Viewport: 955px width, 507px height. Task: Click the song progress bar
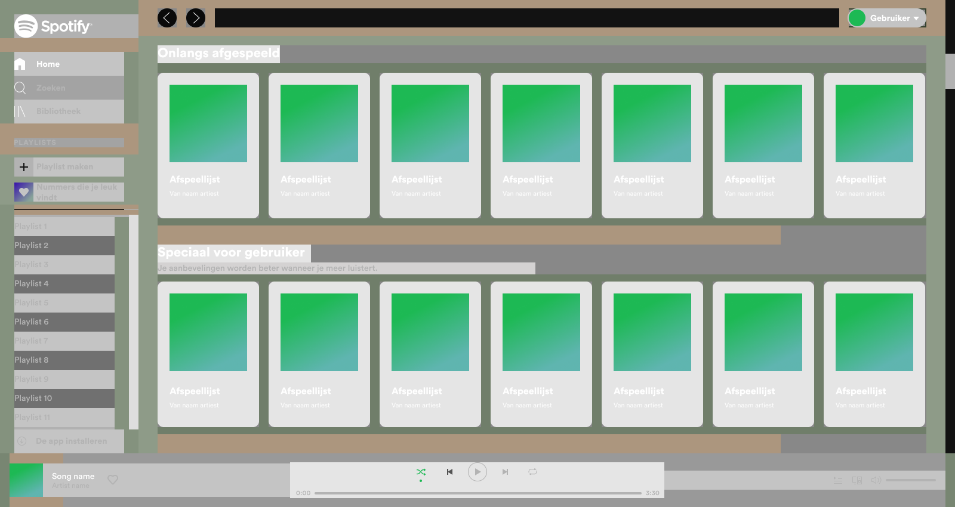[478, 493]
